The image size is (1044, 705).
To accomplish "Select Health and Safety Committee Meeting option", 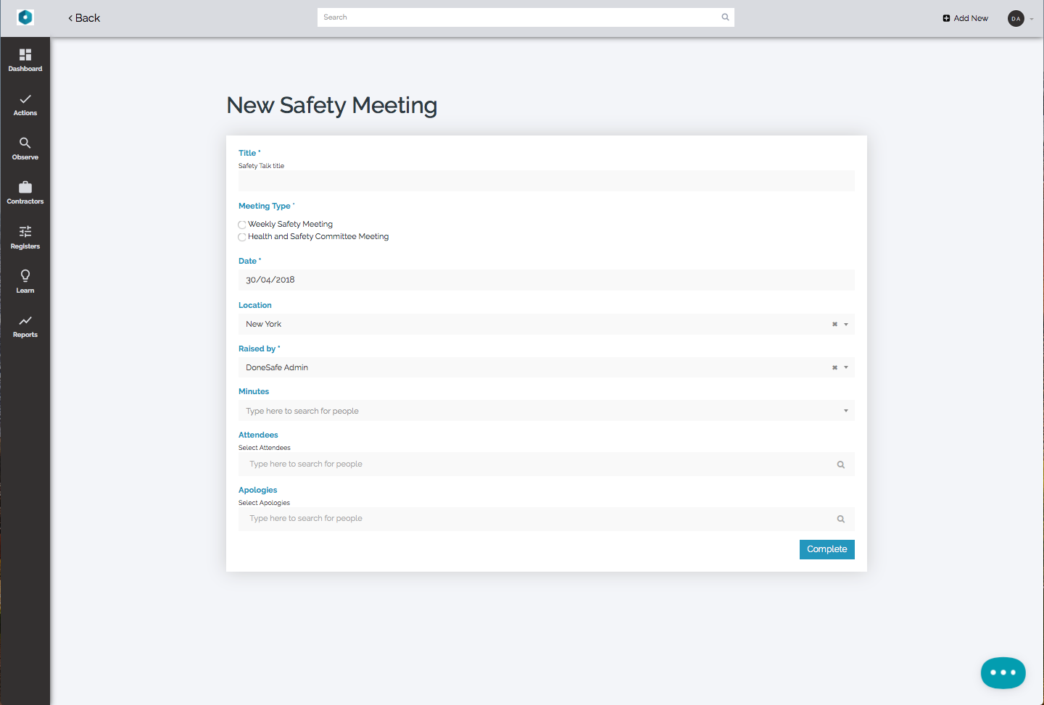I will point(242,237).
